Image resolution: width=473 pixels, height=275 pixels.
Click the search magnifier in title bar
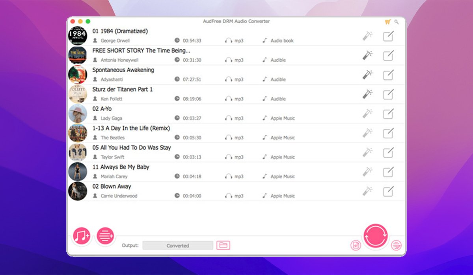pos(397,22)
